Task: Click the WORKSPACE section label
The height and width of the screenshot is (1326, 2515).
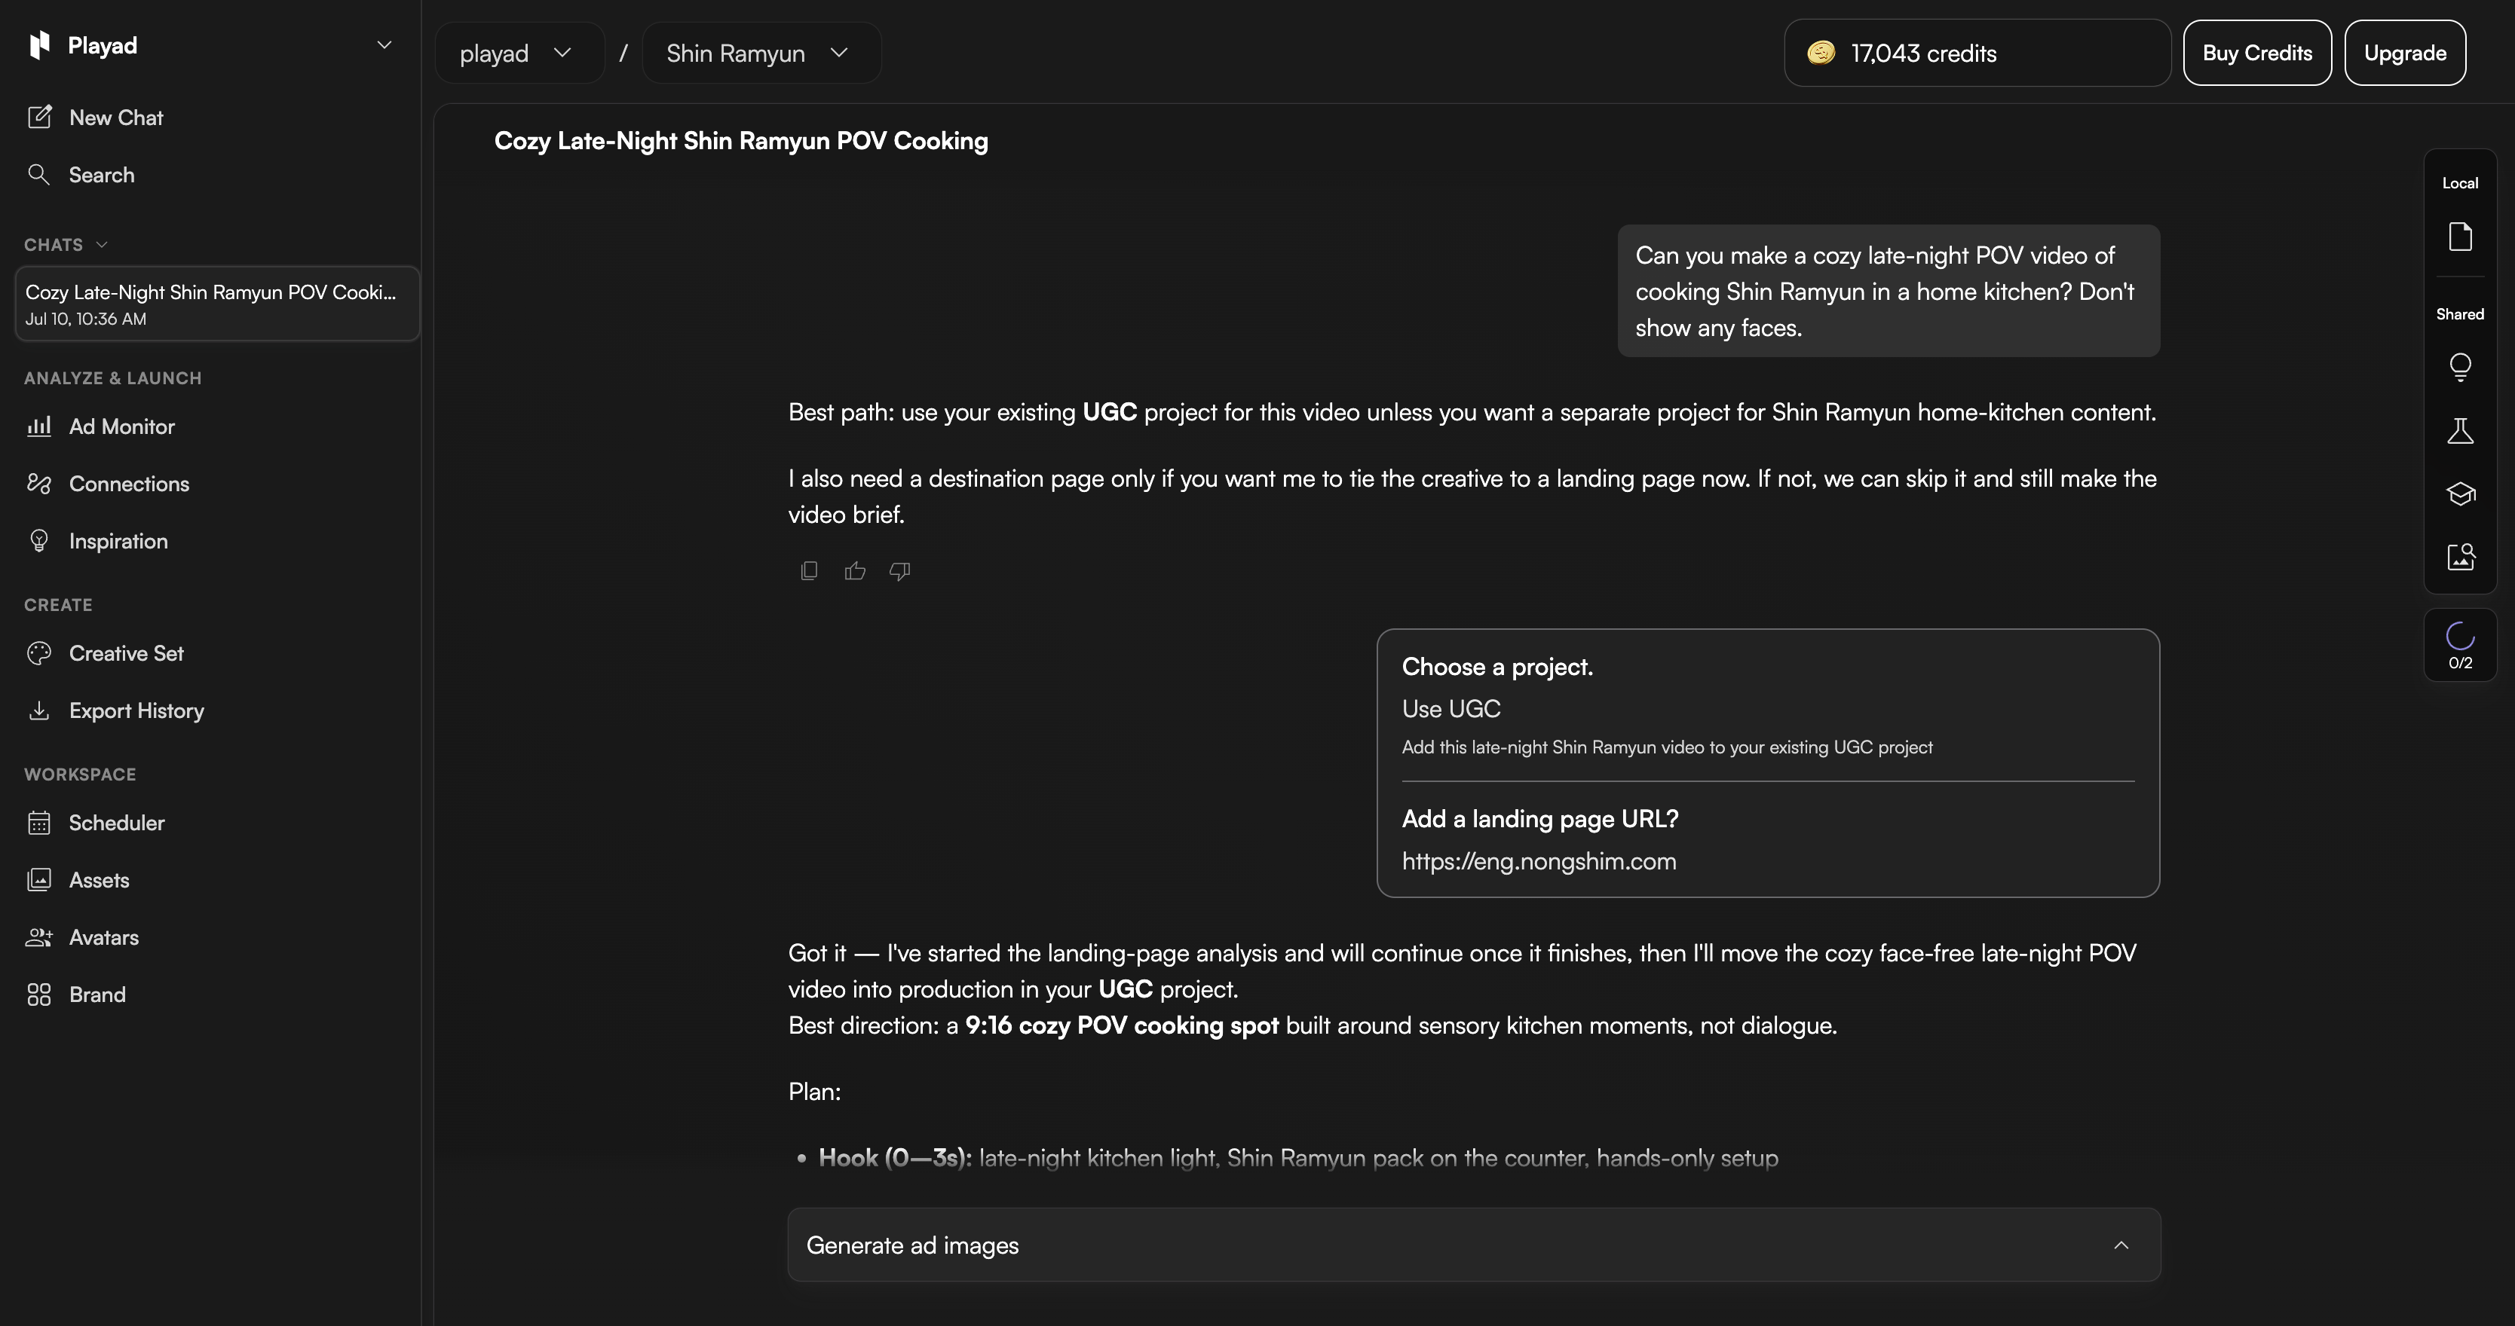Action: pyautogui.click(x=80, y=775)
